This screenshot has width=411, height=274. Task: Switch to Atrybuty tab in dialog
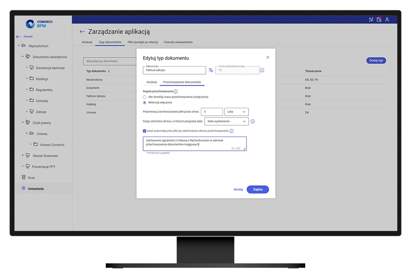point(151,82)
